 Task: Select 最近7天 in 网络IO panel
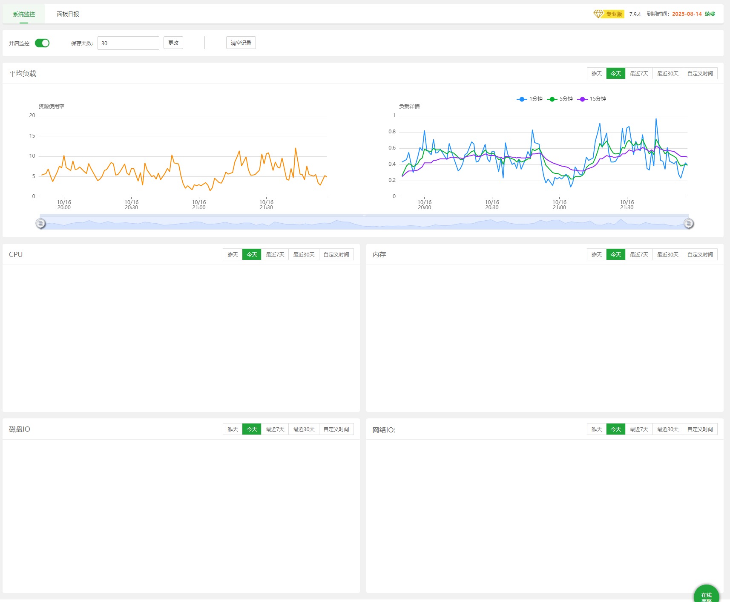coord(639,429)
